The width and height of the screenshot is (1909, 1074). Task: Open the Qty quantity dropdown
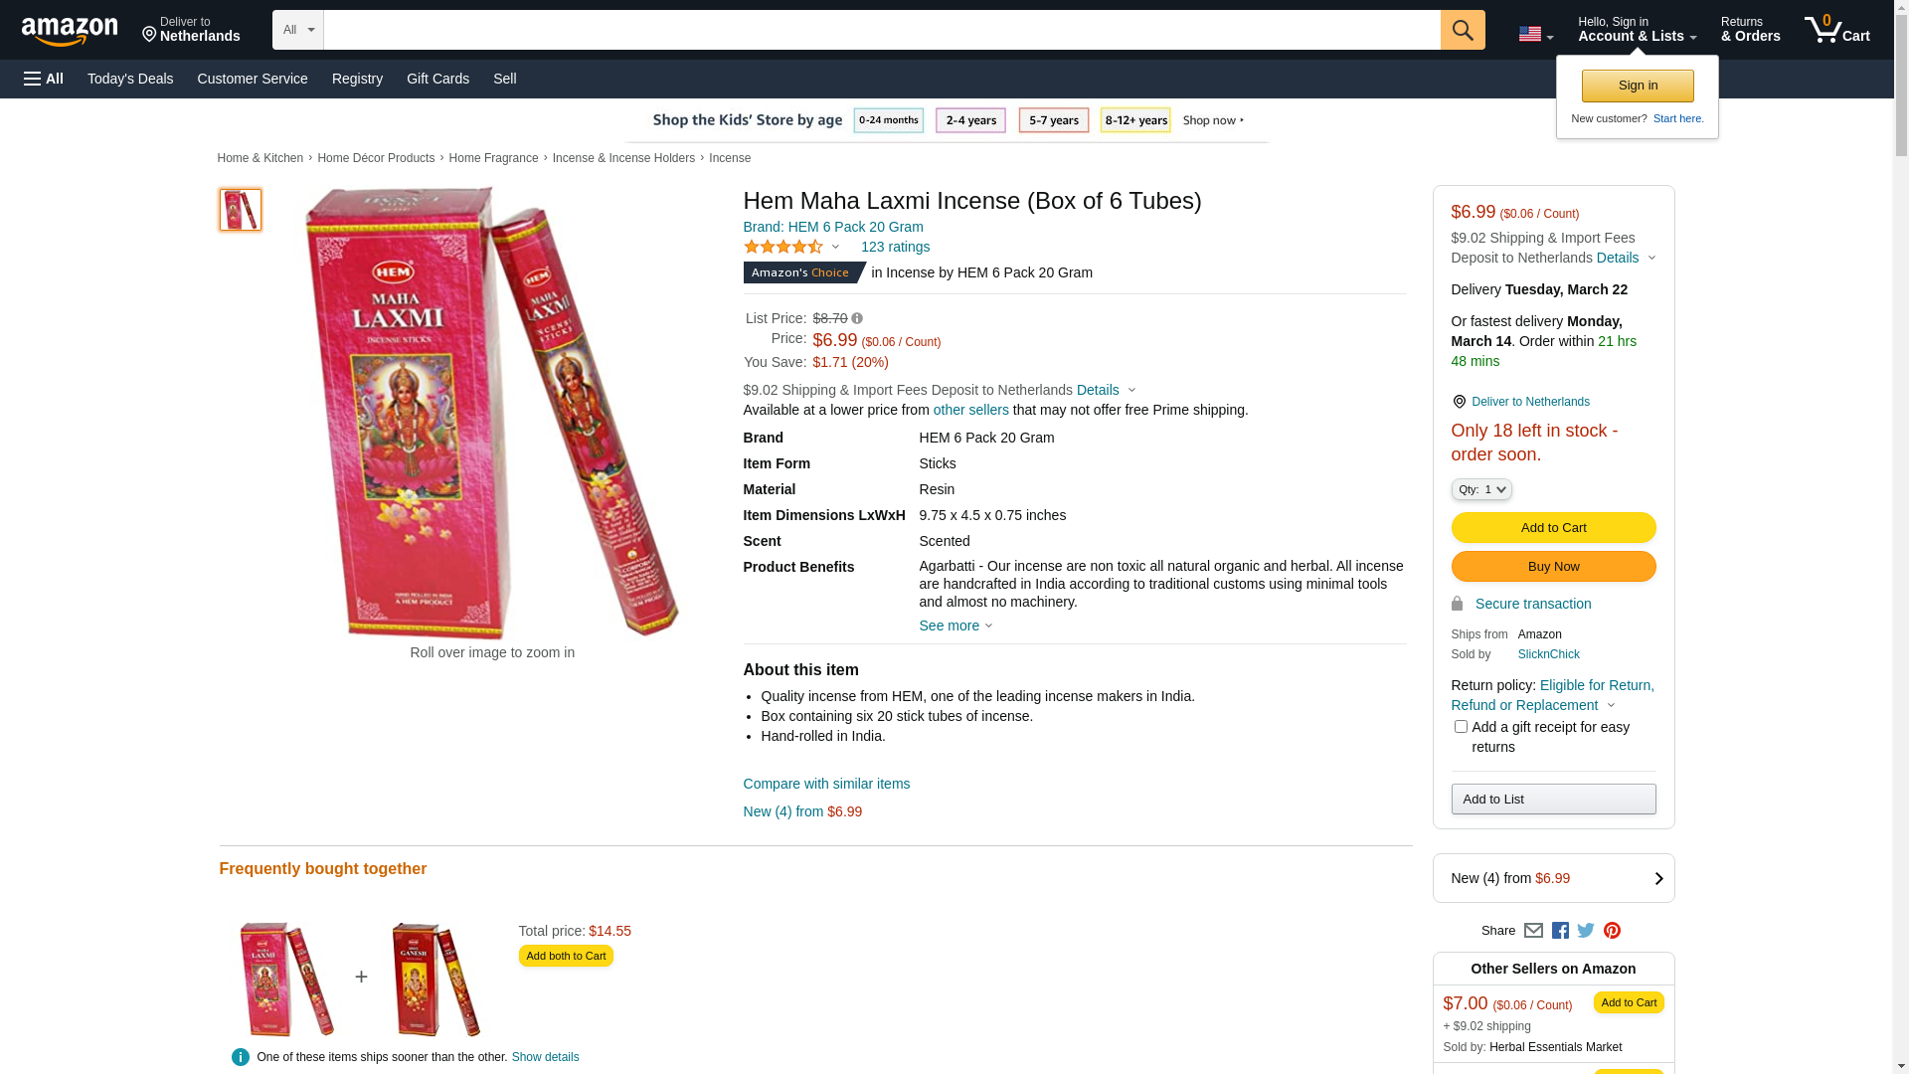1481,489
